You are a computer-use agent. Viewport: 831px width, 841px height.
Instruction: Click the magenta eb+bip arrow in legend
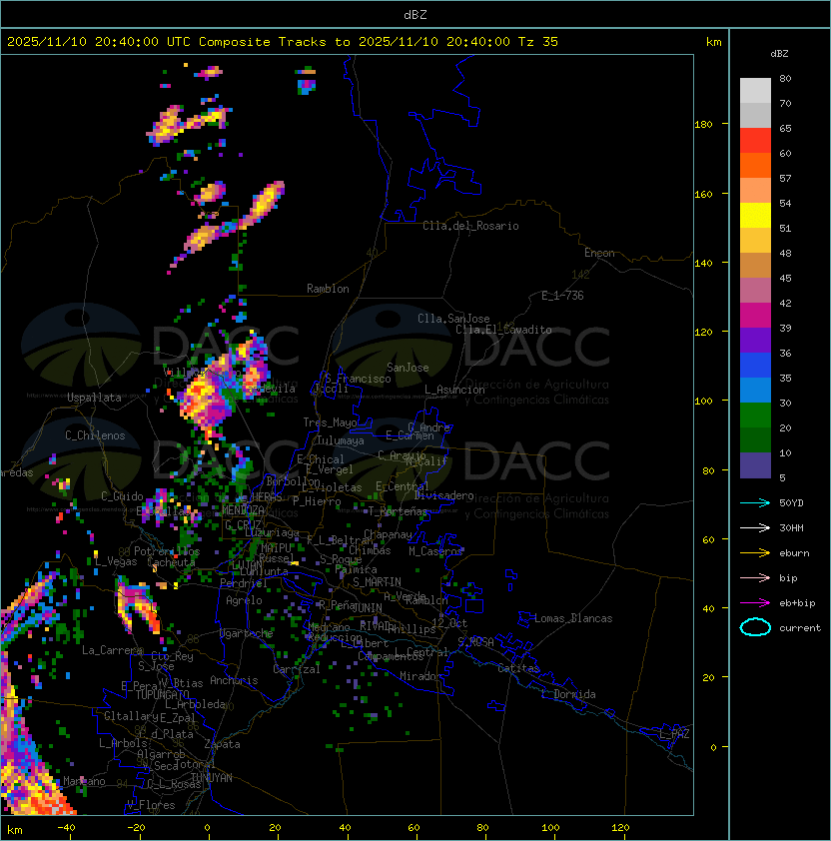tap(755, 603)
